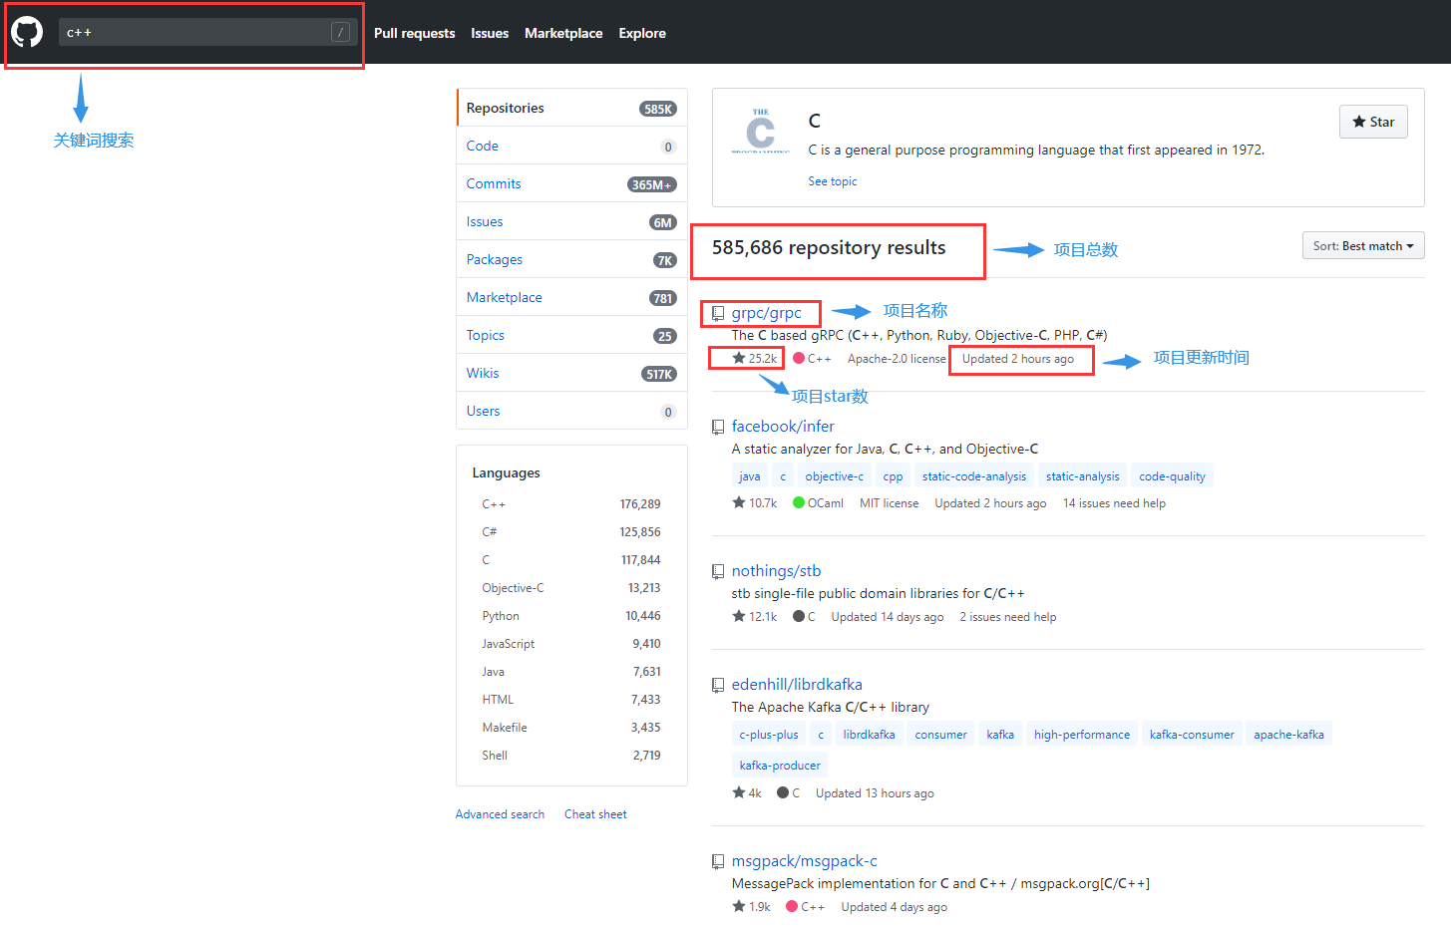Open 14 issues need help link
This screenshot has width=1451, height=929.
[1114, 503]
